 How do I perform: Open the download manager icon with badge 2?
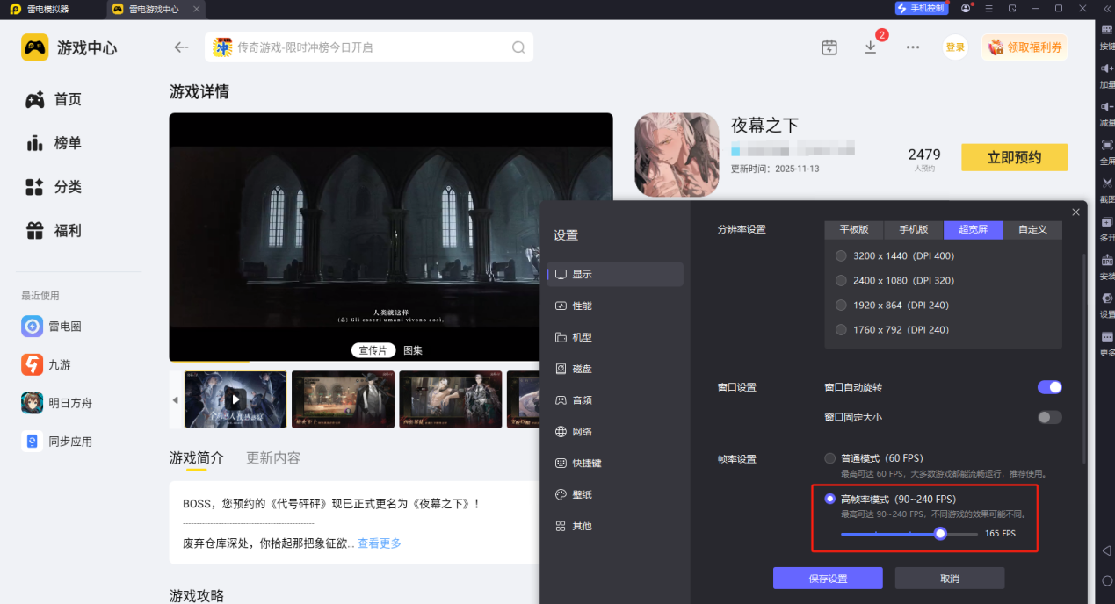coord(871,47)
